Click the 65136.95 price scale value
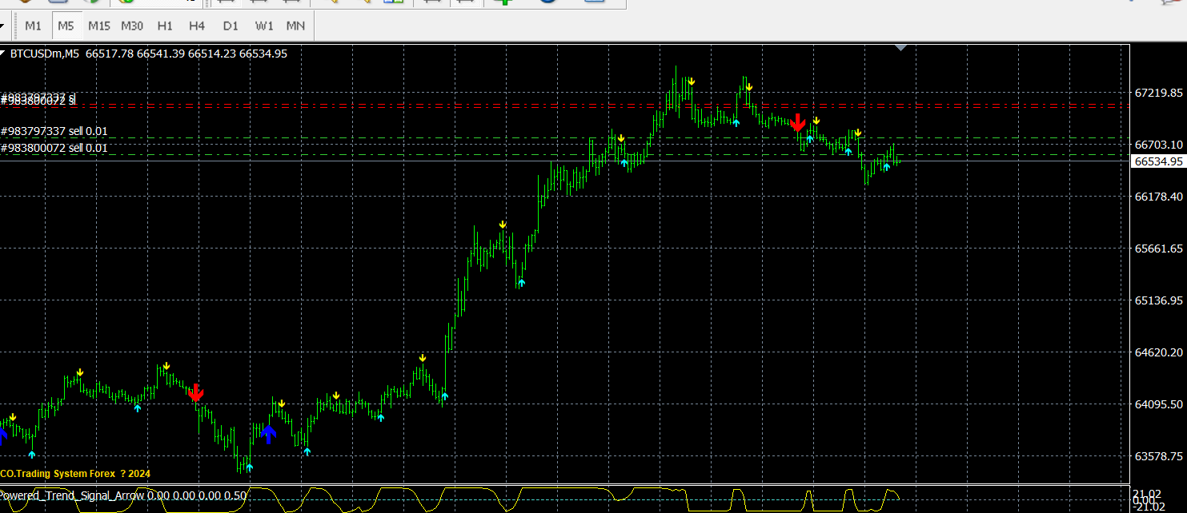 [x=1158, y=300]
